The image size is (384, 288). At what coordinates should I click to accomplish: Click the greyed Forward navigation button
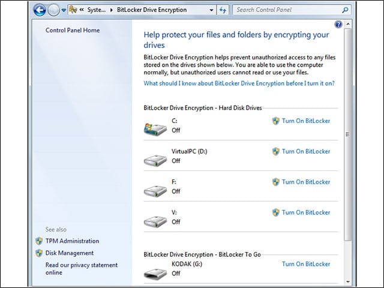coord(53,10)
